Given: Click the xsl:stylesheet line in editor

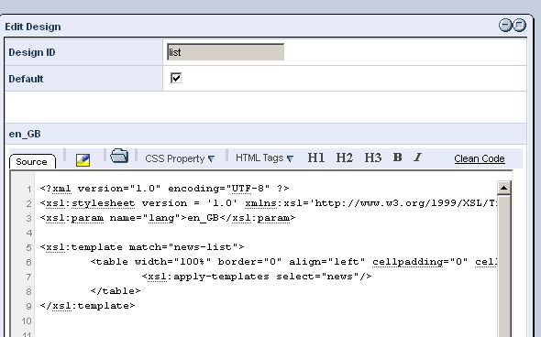Looking at the screenshot, I should (x=268, y=203).
